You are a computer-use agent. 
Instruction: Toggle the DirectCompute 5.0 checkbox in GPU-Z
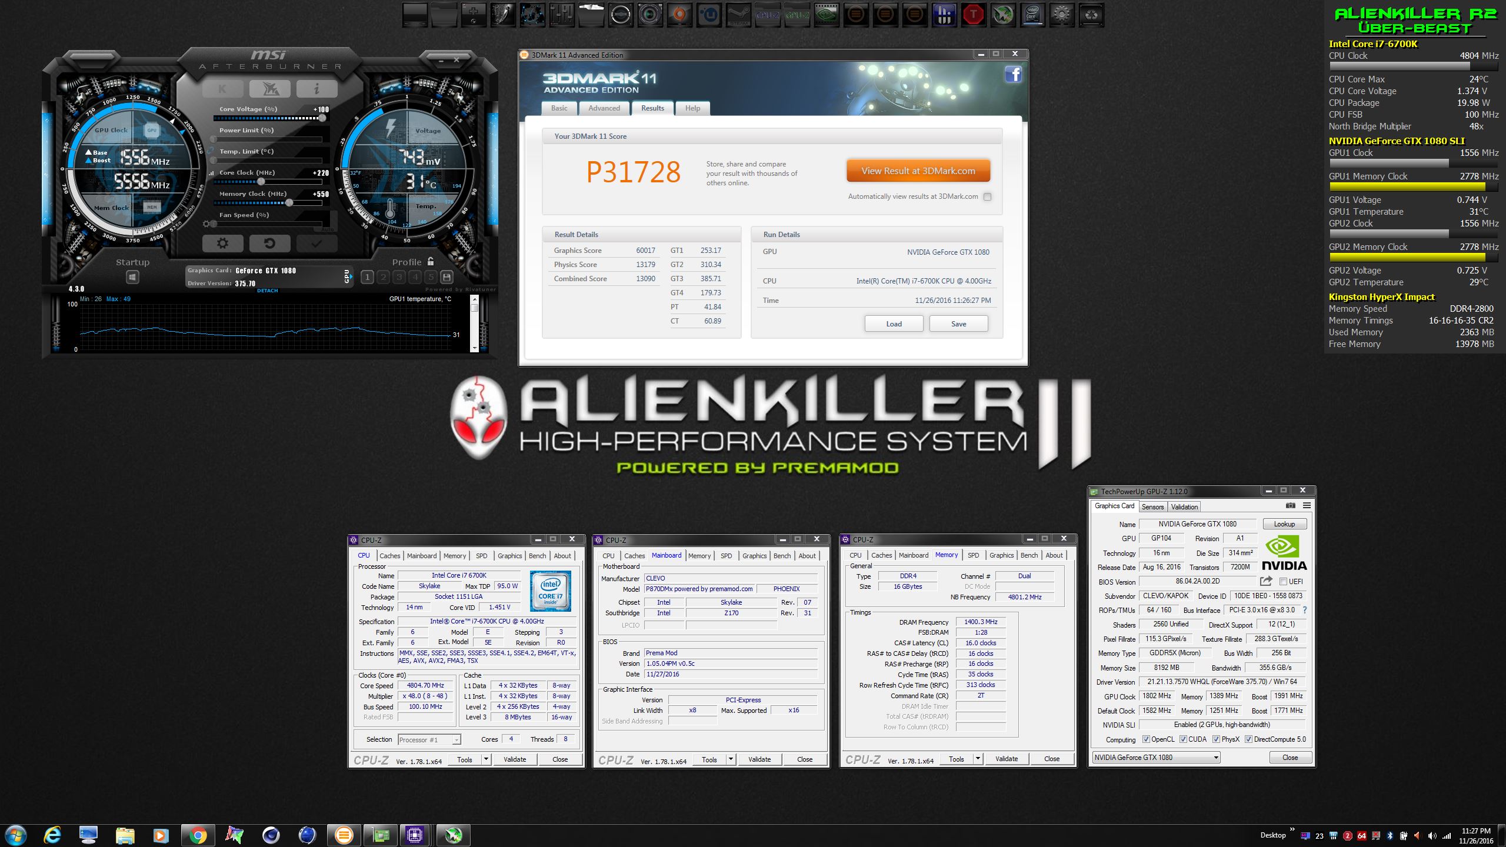1248,739
